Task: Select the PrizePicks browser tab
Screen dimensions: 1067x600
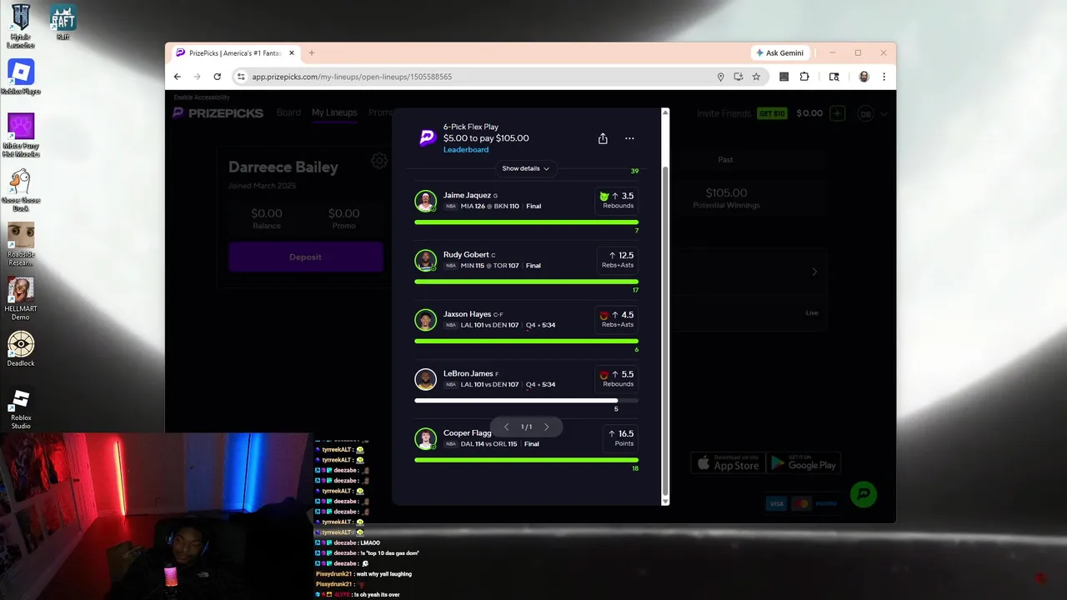Action: click(234, 52)
